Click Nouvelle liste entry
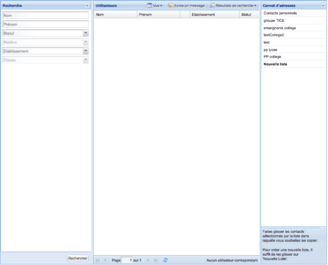The height and width of the screenshot is (265, 328). coord(294,64)
